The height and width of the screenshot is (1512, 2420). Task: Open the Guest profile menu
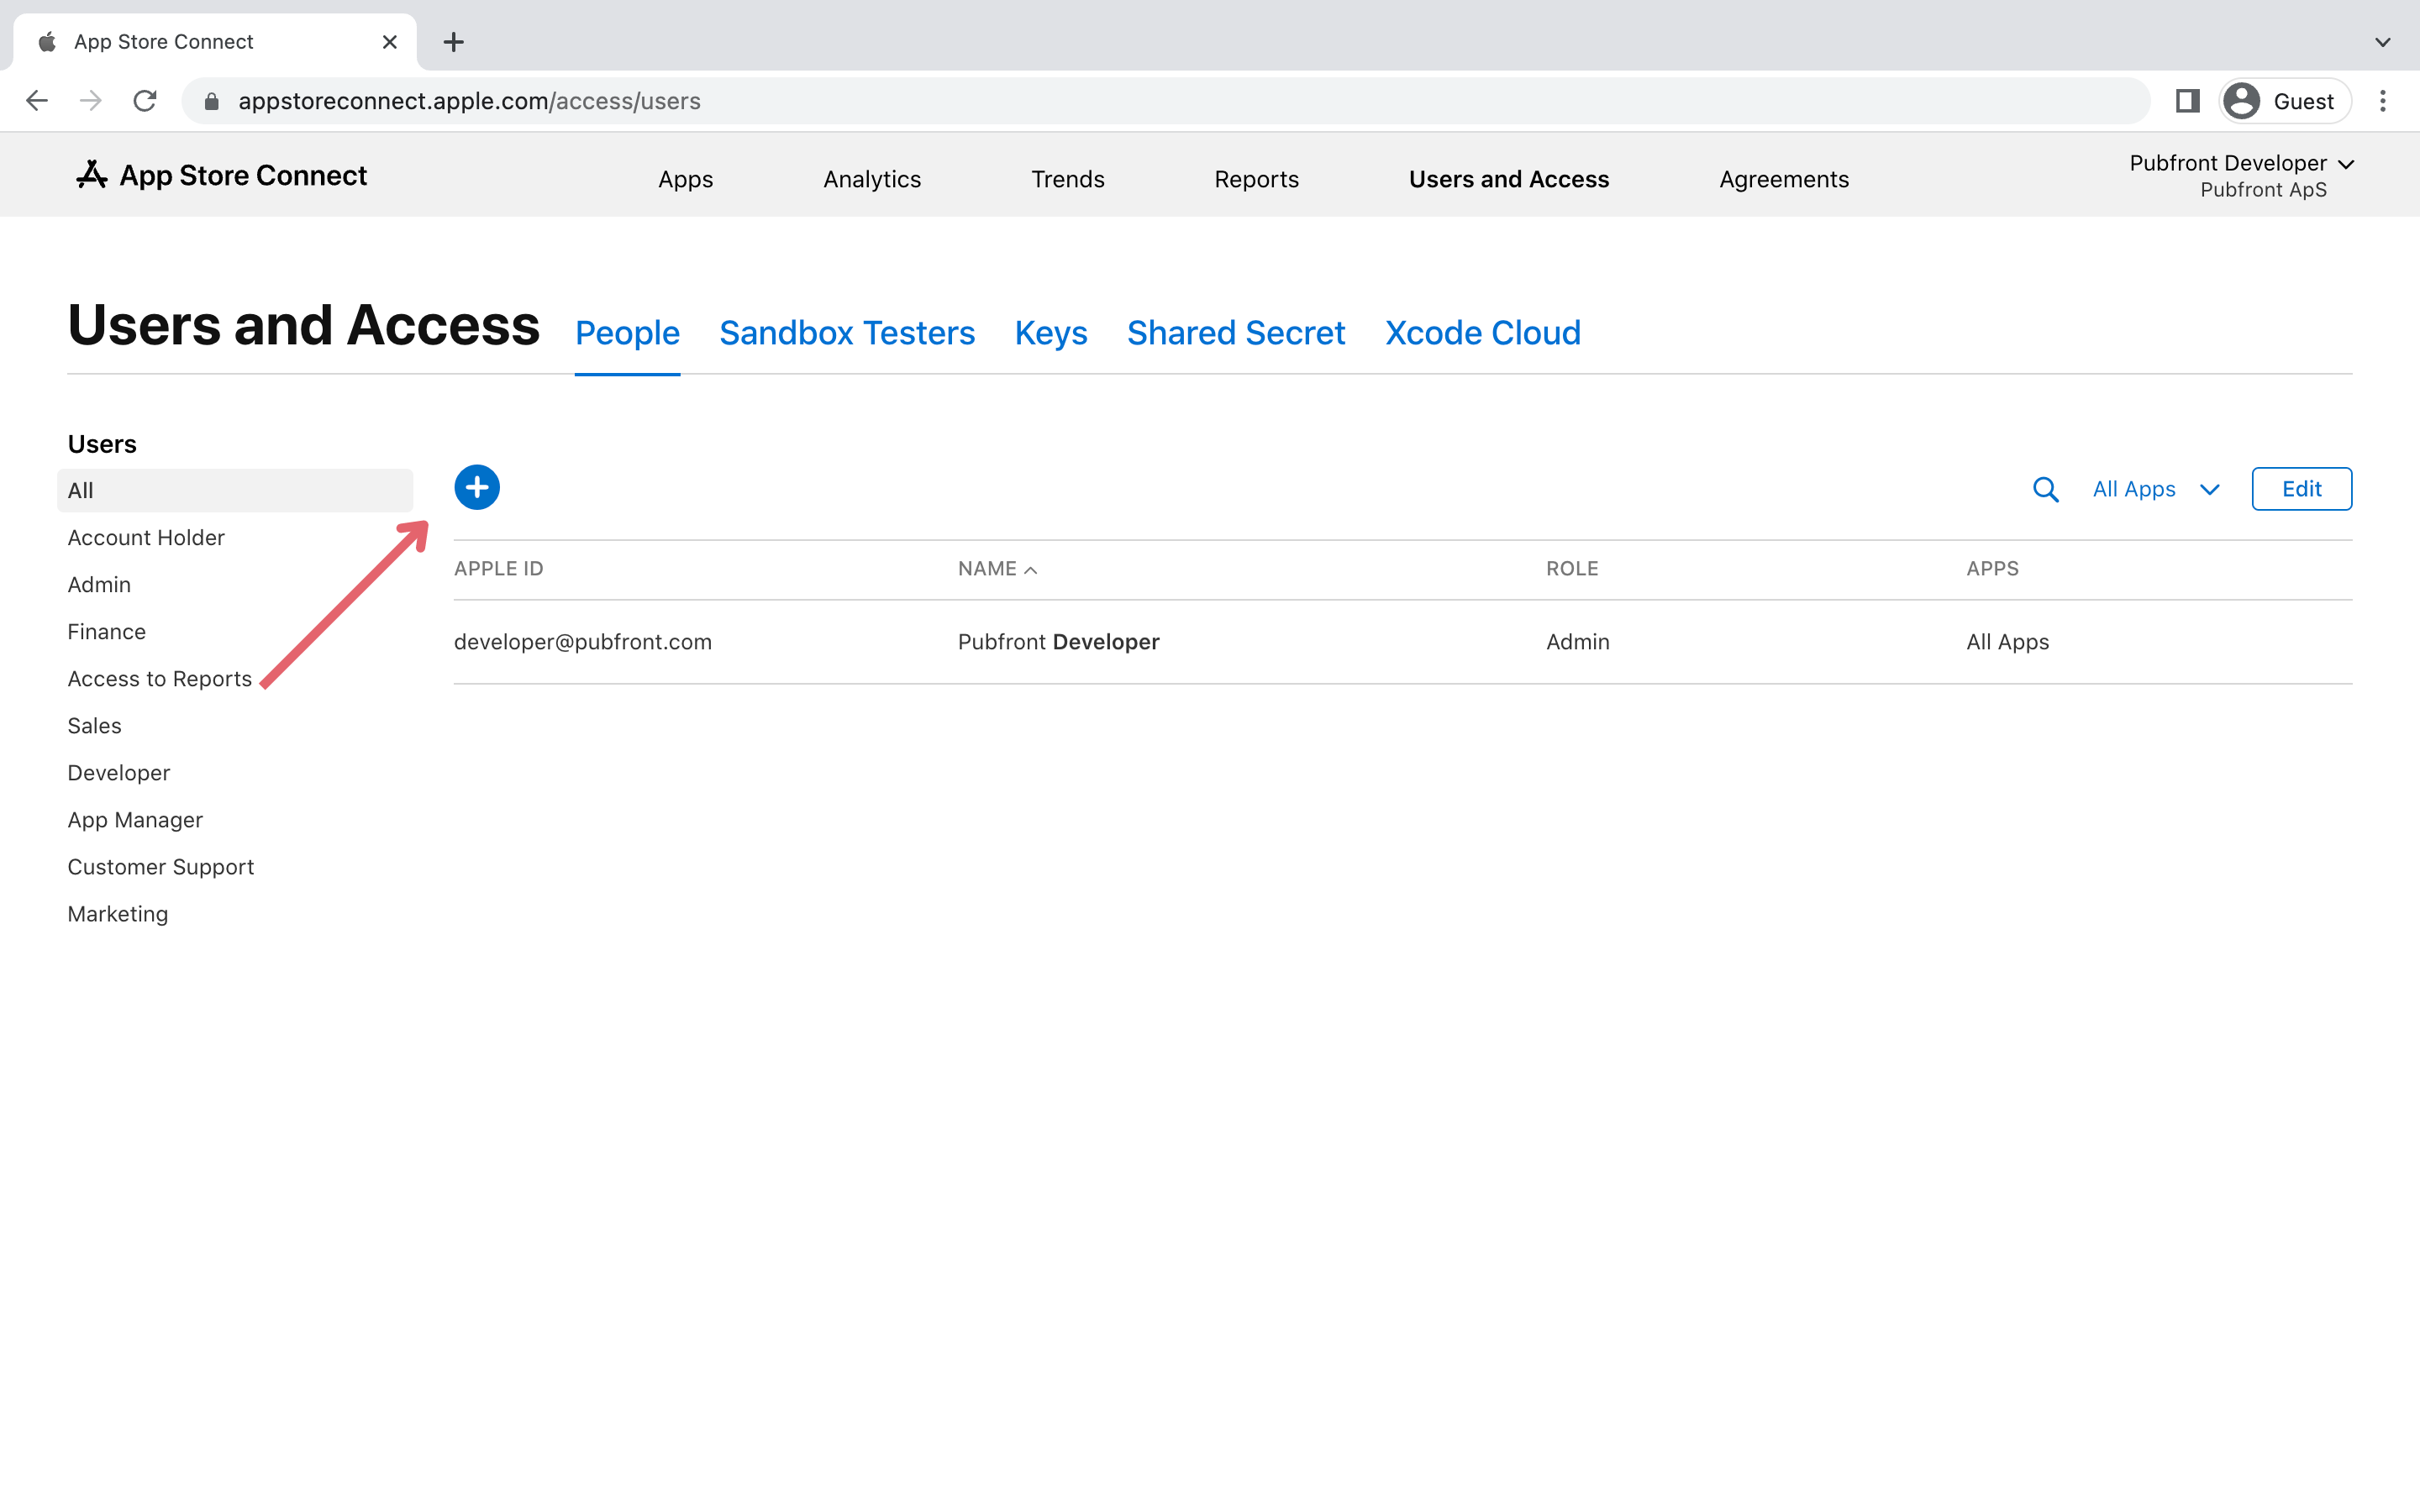point(2285,101)
